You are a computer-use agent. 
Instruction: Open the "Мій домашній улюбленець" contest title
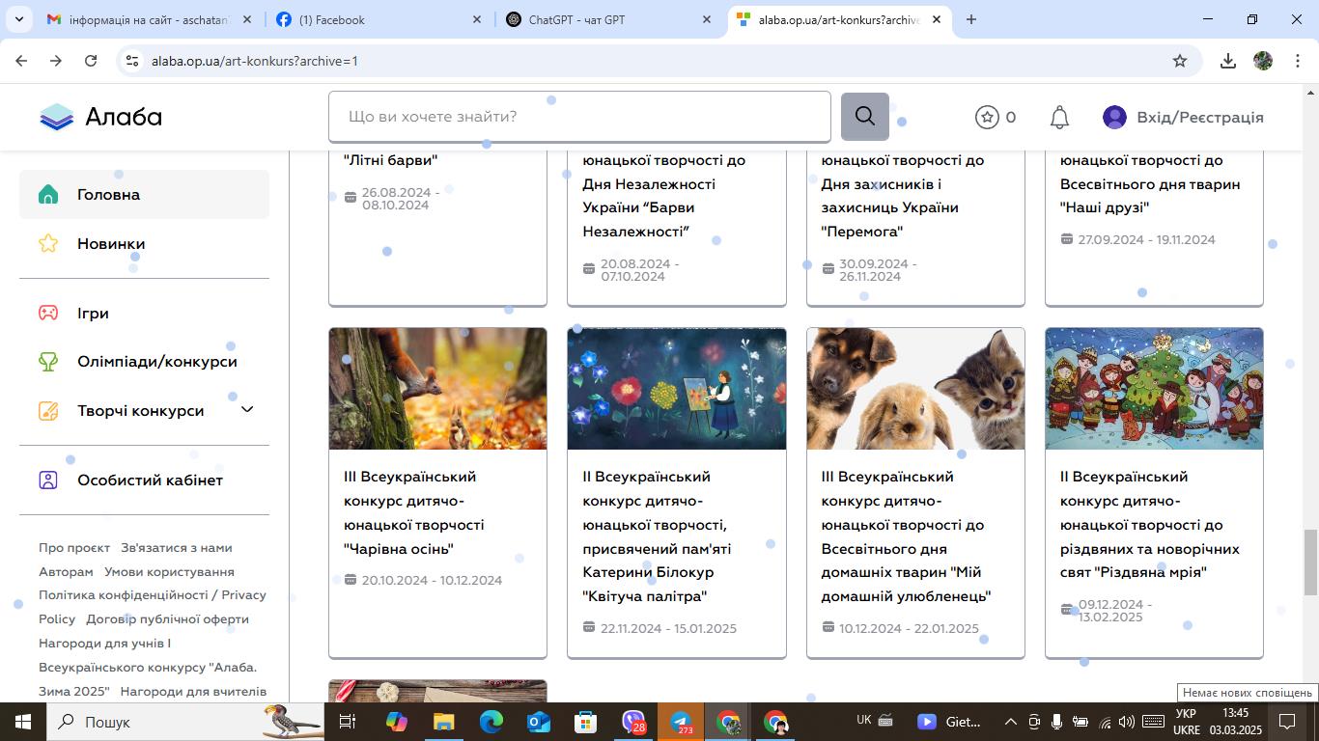click(x=906, y=536)
